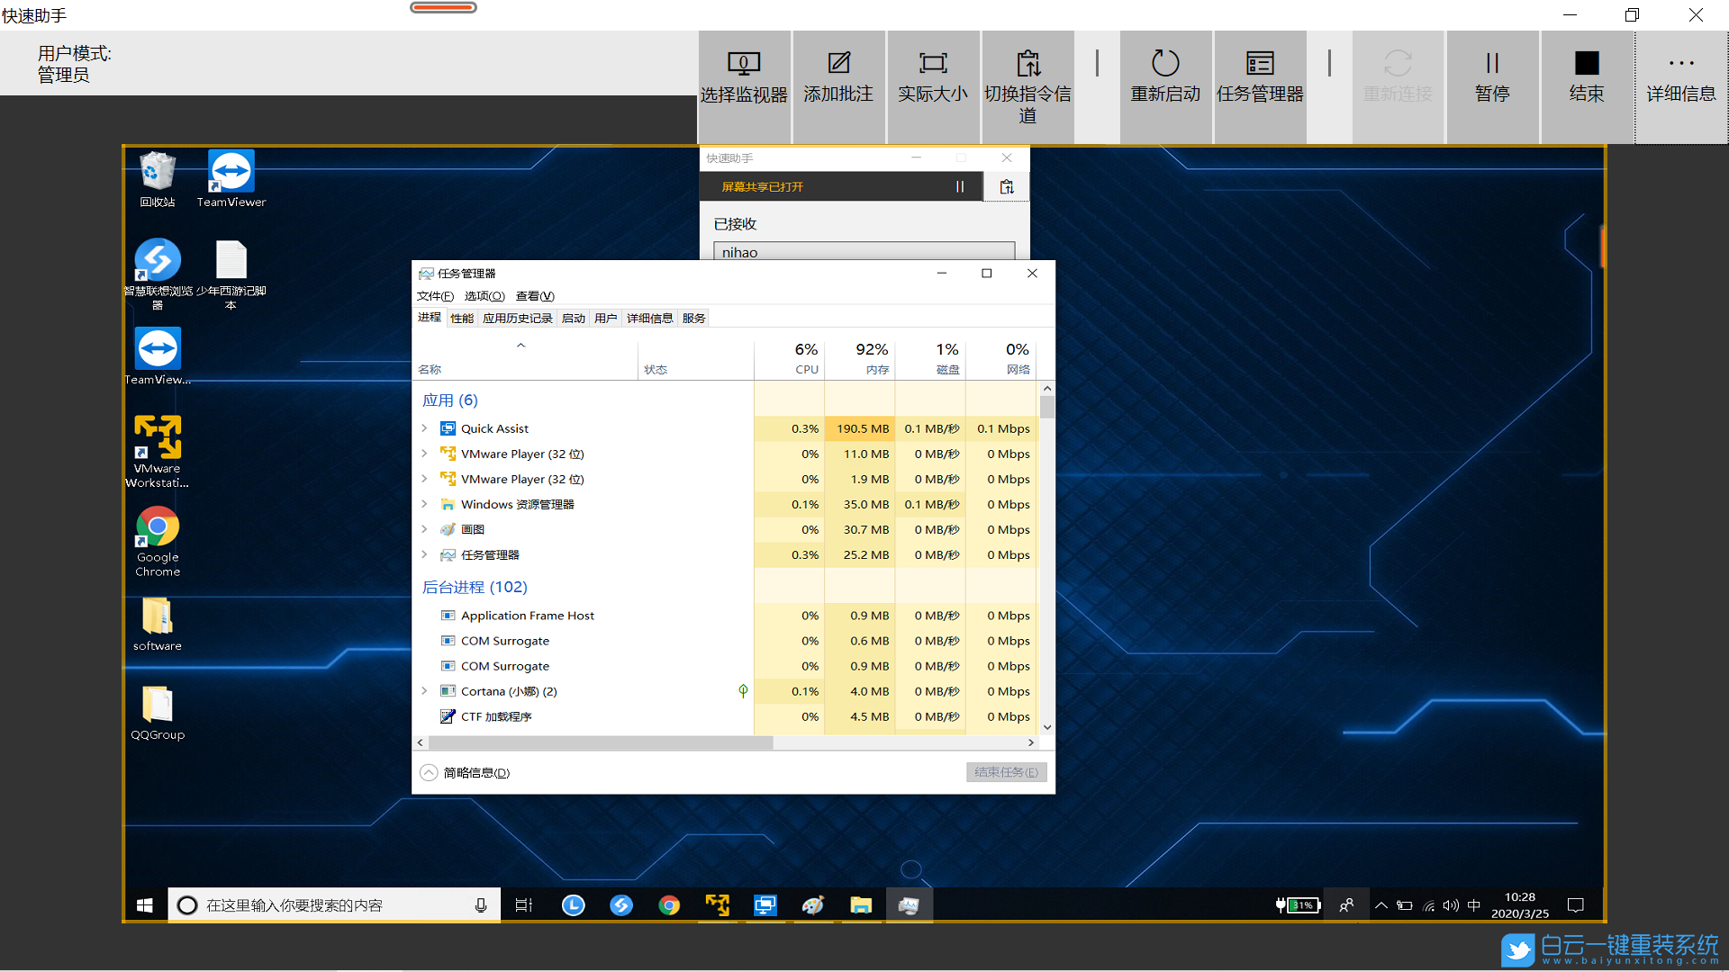The height and width of the screenshot is (972, 1729).
Task: Expand the Cortana (小娜) process group
Action: tap(425, 691)
